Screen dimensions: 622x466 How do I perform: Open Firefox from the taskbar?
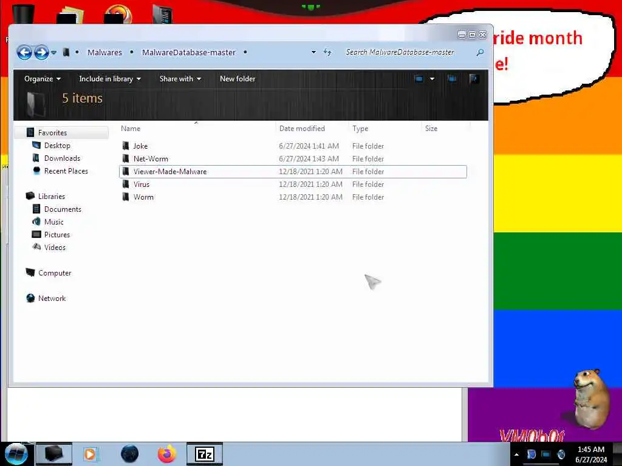(167, 454)
